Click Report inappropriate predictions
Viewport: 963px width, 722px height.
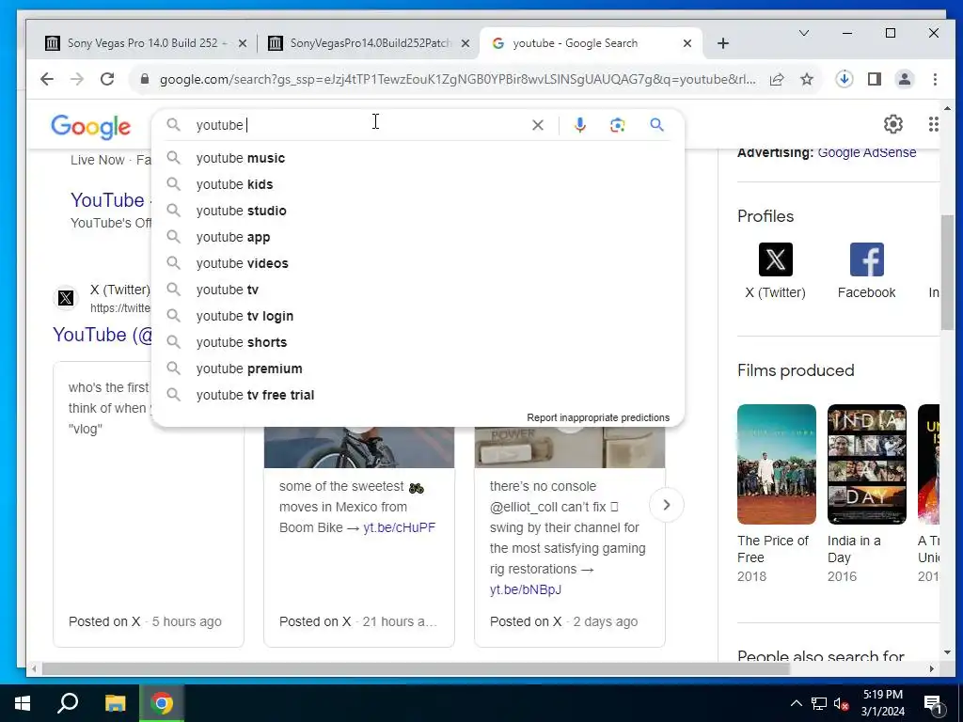point(598,417)
